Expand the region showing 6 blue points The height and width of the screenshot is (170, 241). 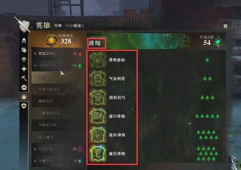pyautogui.click(x=58, y=161)
